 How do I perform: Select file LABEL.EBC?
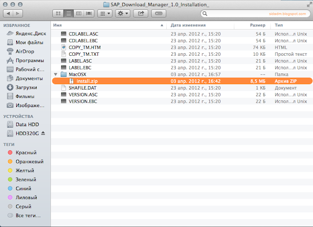point(181,68)
